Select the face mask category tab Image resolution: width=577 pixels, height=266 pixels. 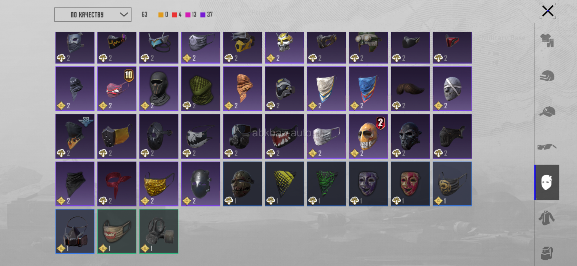(x=547, y=182)
